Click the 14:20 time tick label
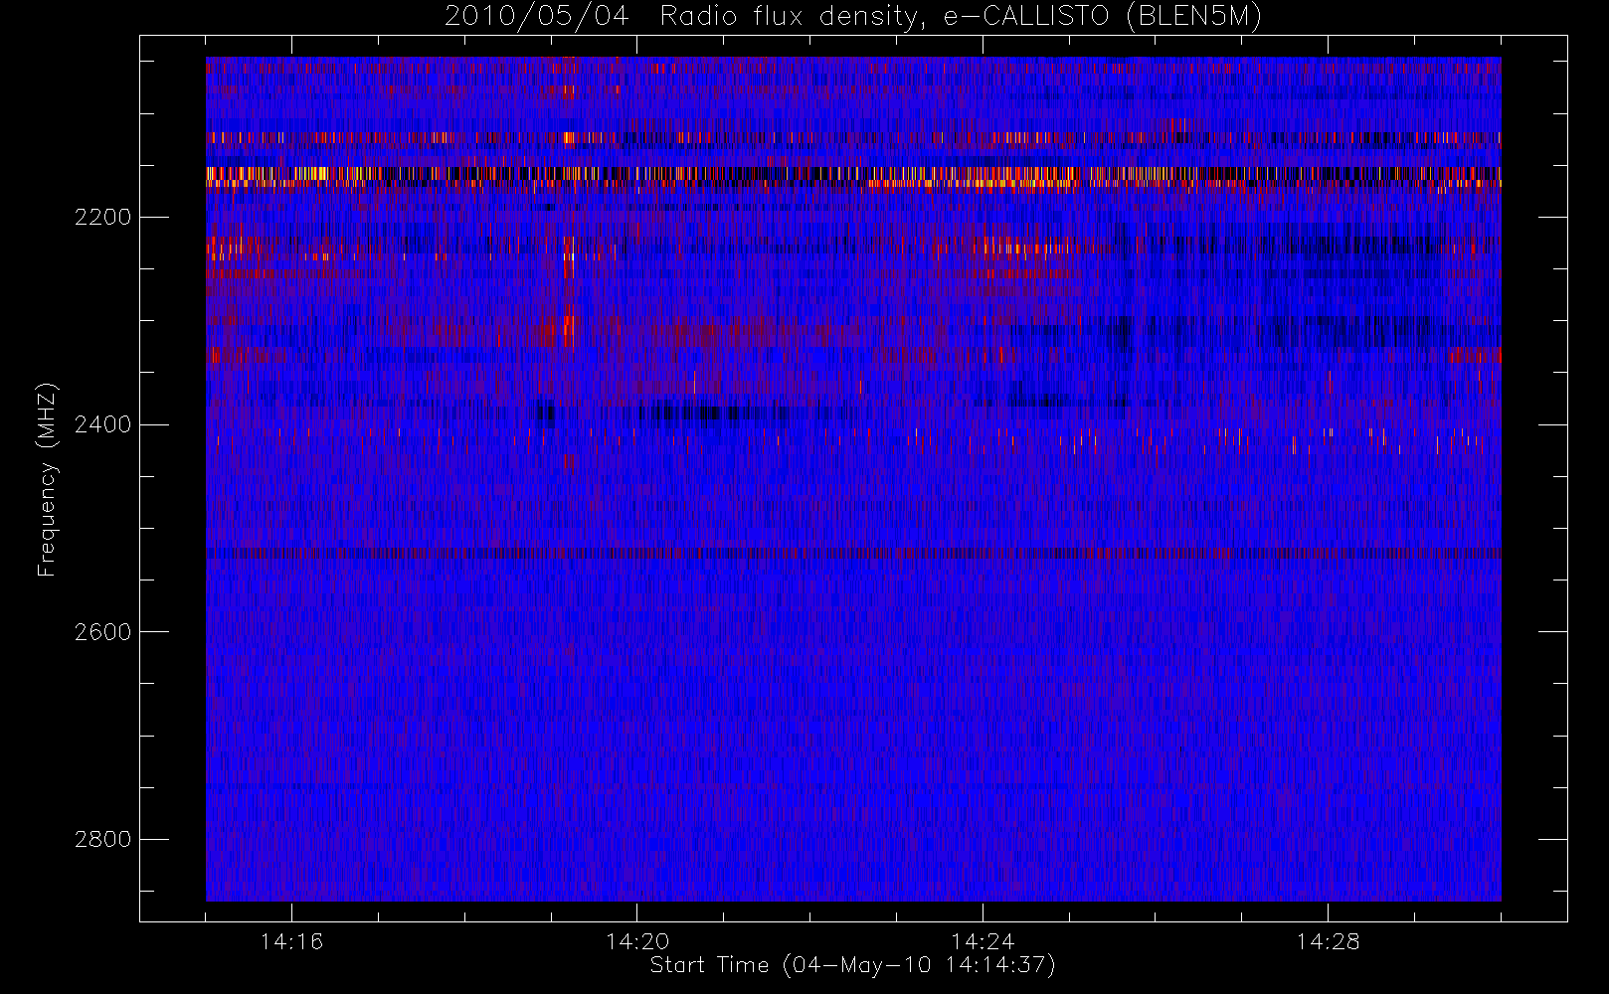This screenshot has height=994, width=1609. (x=637, y=941)
